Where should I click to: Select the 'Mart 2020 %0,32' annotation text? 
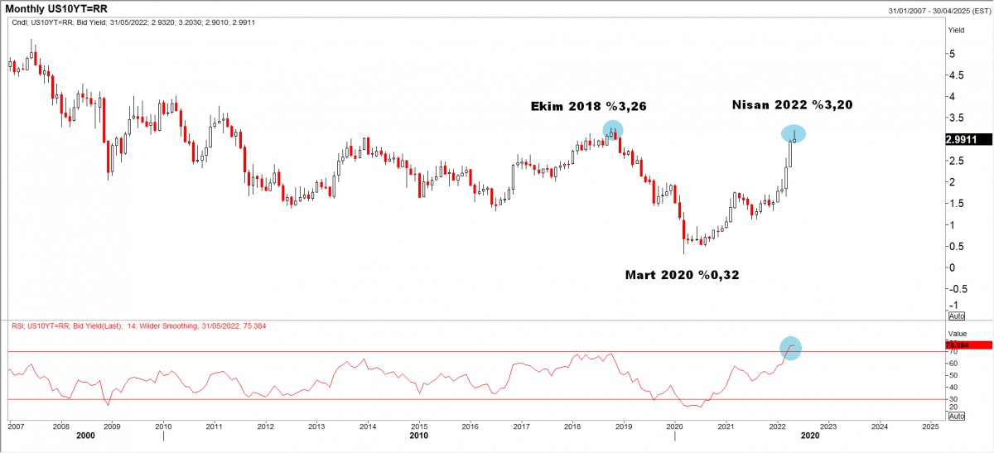pos(681,272)
